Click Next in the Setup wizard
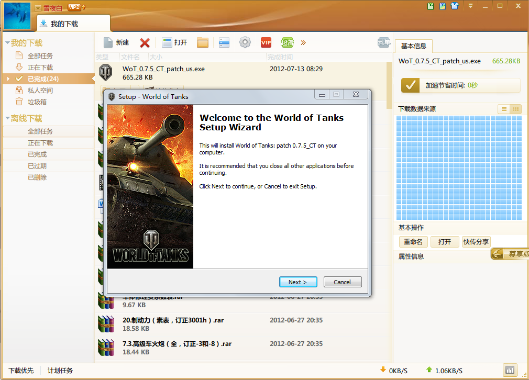 tap(298, 282)
